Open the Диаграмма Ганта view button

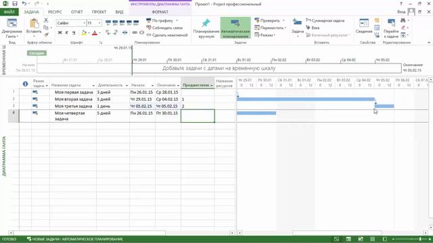(x=12, y=28)
